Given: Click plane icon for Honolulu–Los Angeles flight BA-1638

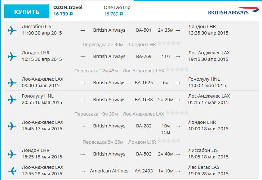Looking at the screenshot, I should click(x=12, y=99).
